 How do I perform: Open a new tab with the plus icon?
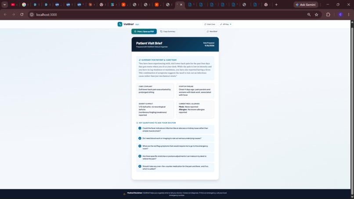pyautogui.click(x=276, y=4)
